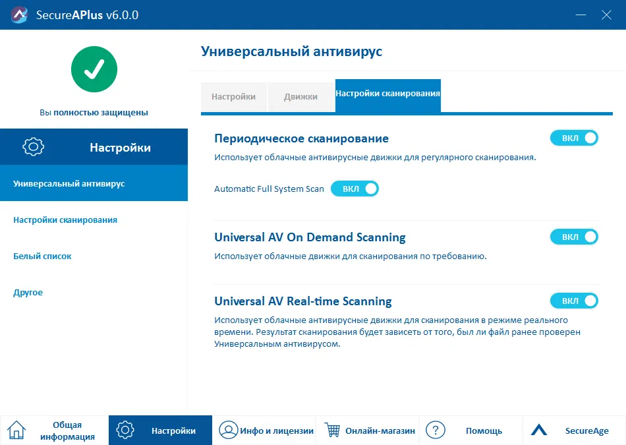Screen dimensions: 626x445
Task: Click the 'SecureAPlus v6.0.0' title text
Action: [87, 15]
